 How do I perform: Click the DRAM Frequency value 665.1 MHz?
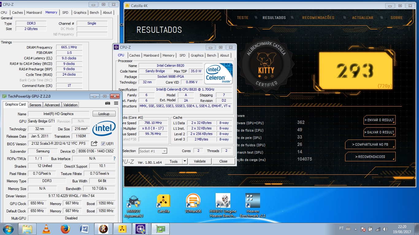69,47
